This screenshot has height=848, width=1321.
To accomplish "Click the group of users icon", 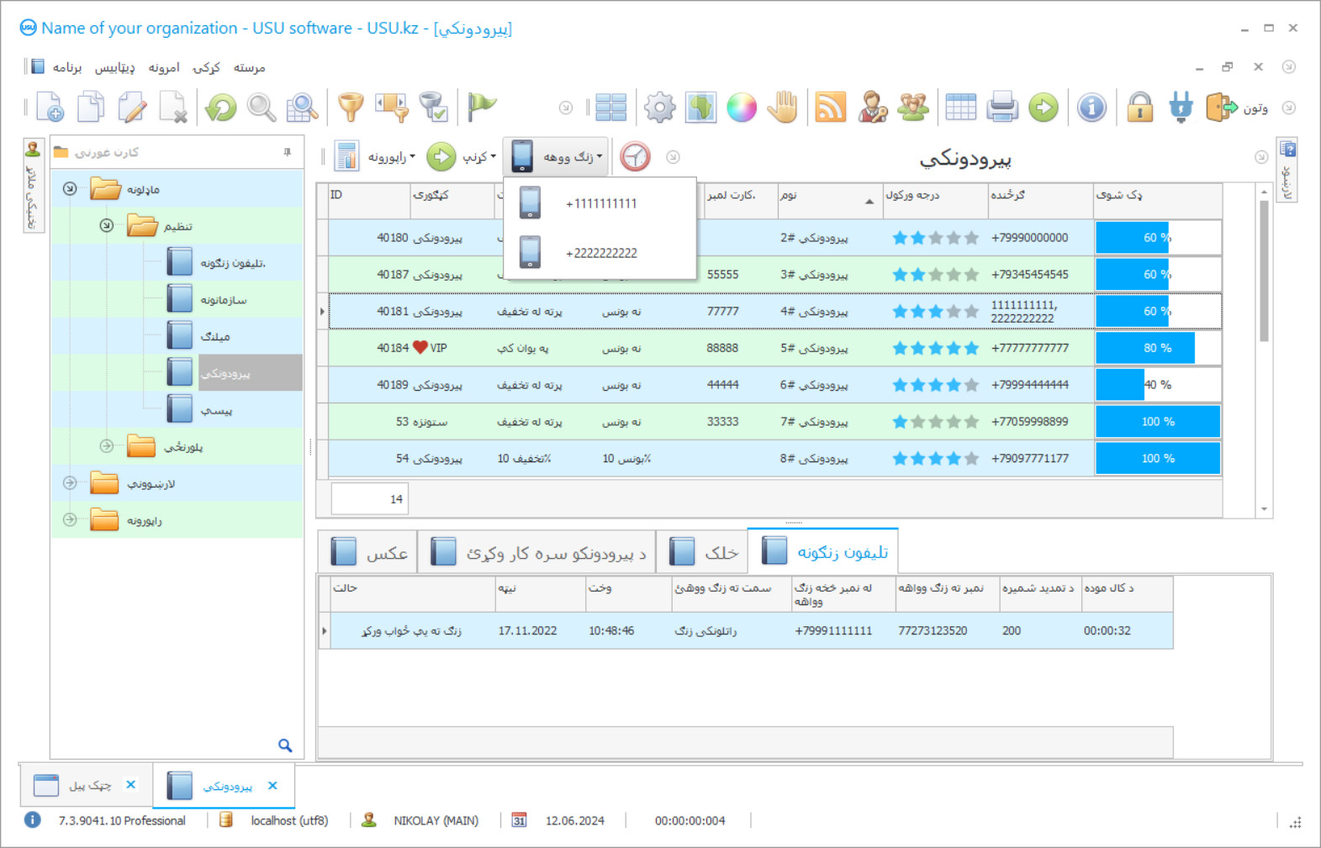I will tap(913, 108).
